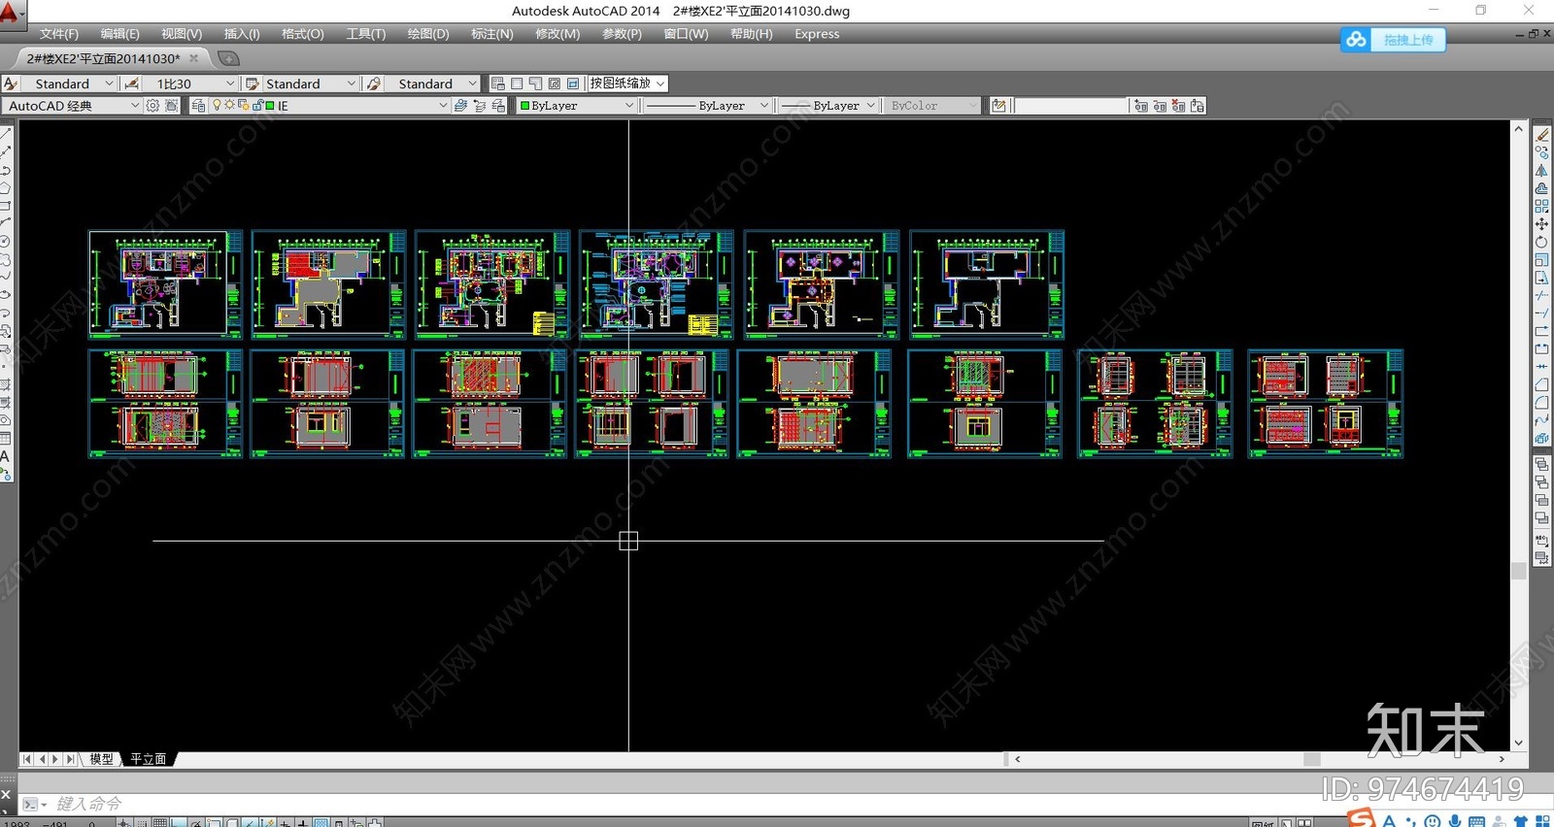The image size is (1554, 827).
Task: Go to the first layout tab arrow
Action: [x=26, y=759]
